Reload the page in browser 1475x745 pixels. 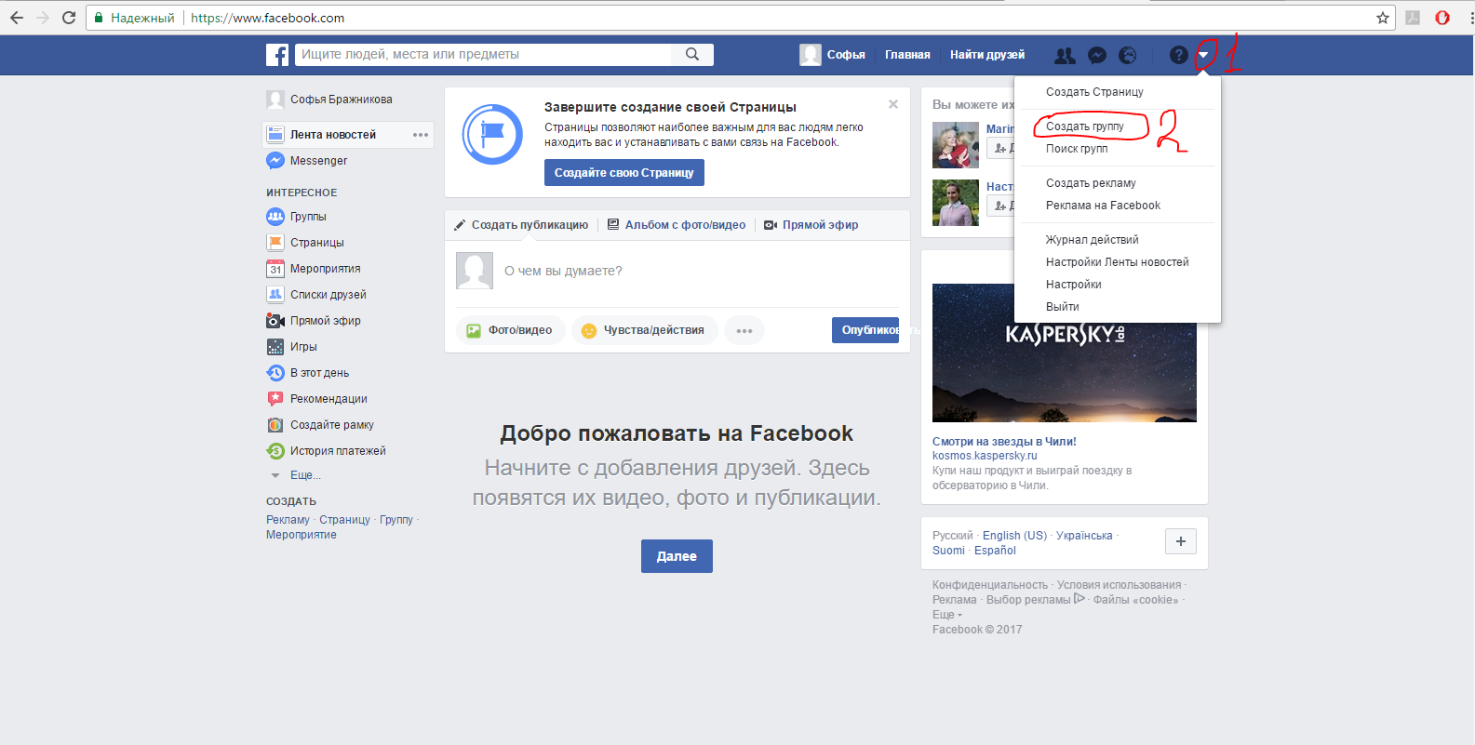click(x=69, y=18)
